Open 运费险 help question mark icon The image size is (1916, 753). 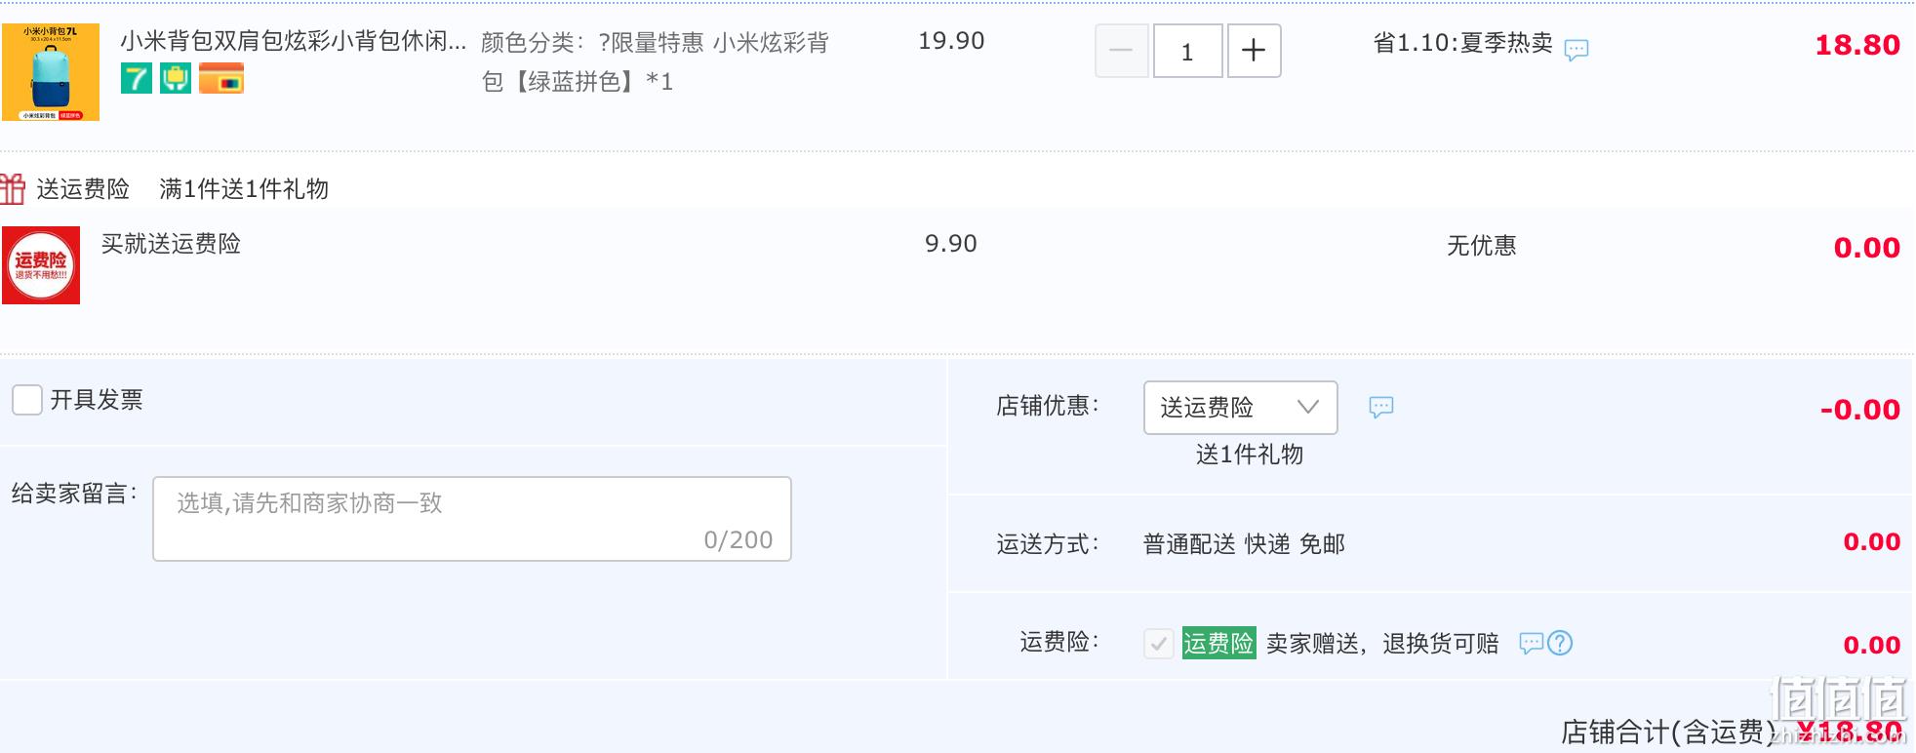pos(1560,643)
